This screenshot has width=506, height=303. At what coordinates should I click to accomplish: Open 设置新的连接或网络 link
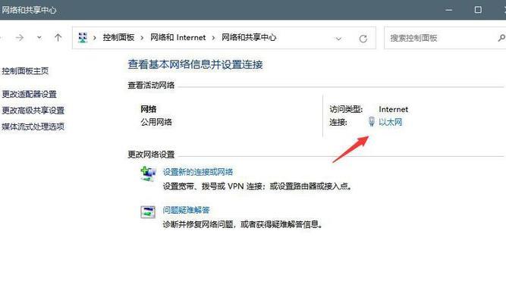pyautogui.click(x=198, y=172)
